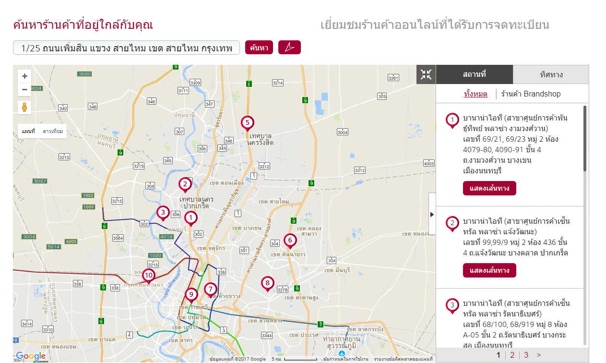
Task: Click map marker number 8
Action: (267, 284)
